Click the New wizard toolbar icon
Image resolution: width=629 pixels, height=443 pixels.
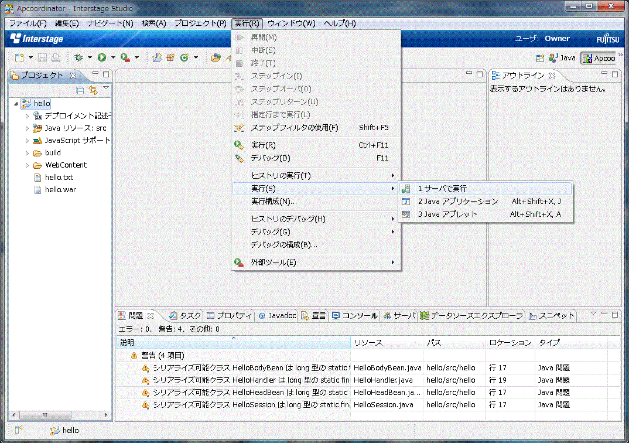pos(19,58)
